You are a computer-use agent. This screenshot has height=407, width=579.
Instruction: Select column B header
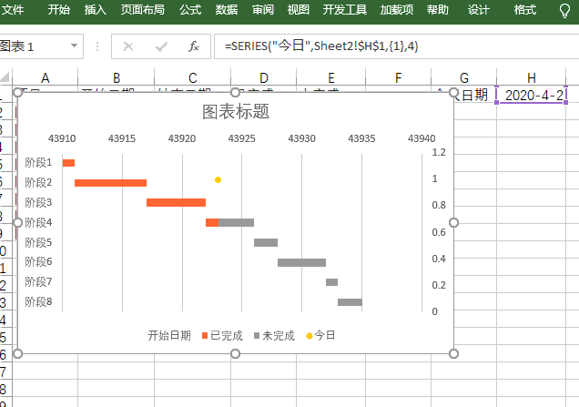click(117, 78)
